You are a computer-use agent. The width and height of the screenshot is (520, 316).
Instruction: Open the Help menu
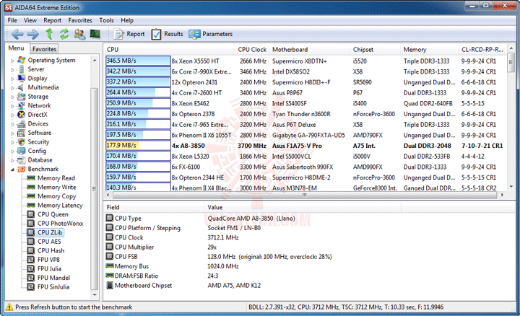point(127,20)
